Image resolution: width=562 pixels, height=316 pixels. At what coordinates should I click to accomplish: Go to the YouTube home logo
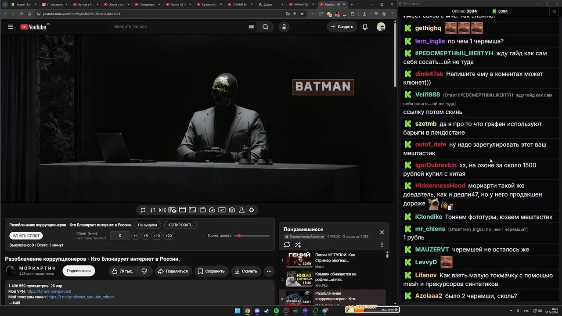click(34, 27)
